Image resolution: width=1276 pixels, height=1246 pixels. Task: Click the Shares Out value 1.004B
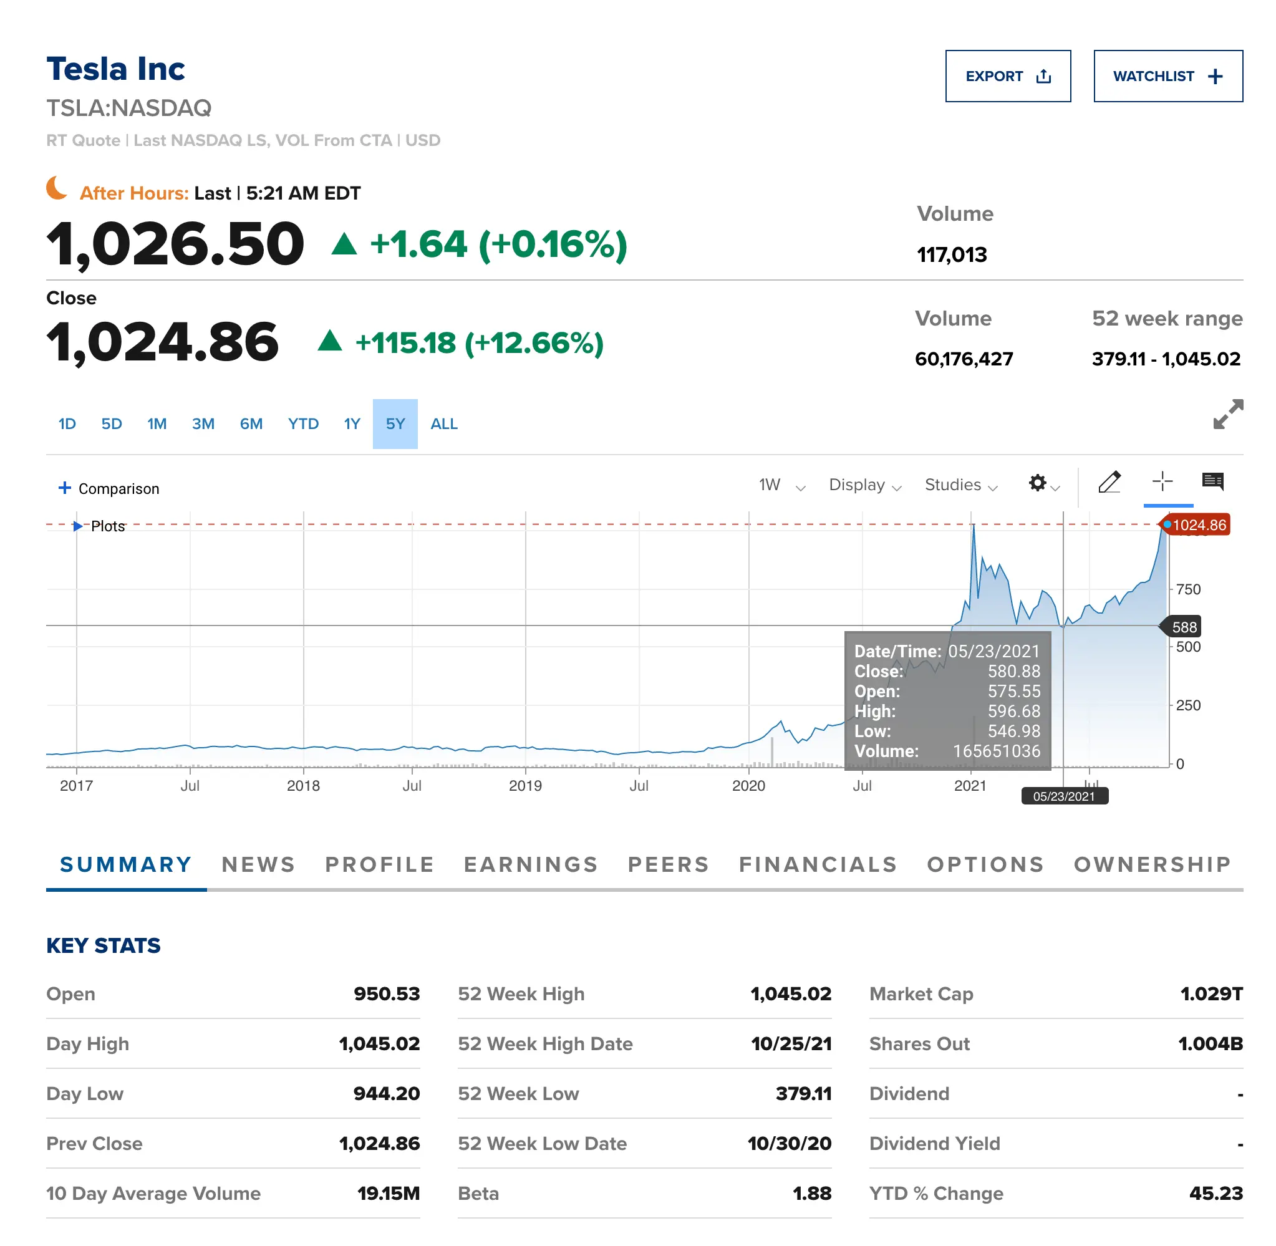[x=1211, y=1044]
